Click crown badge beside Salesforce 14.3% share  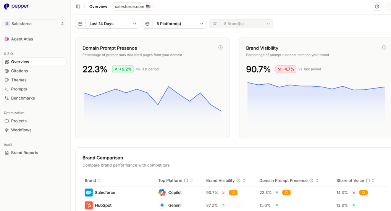(x=364, y=193)
